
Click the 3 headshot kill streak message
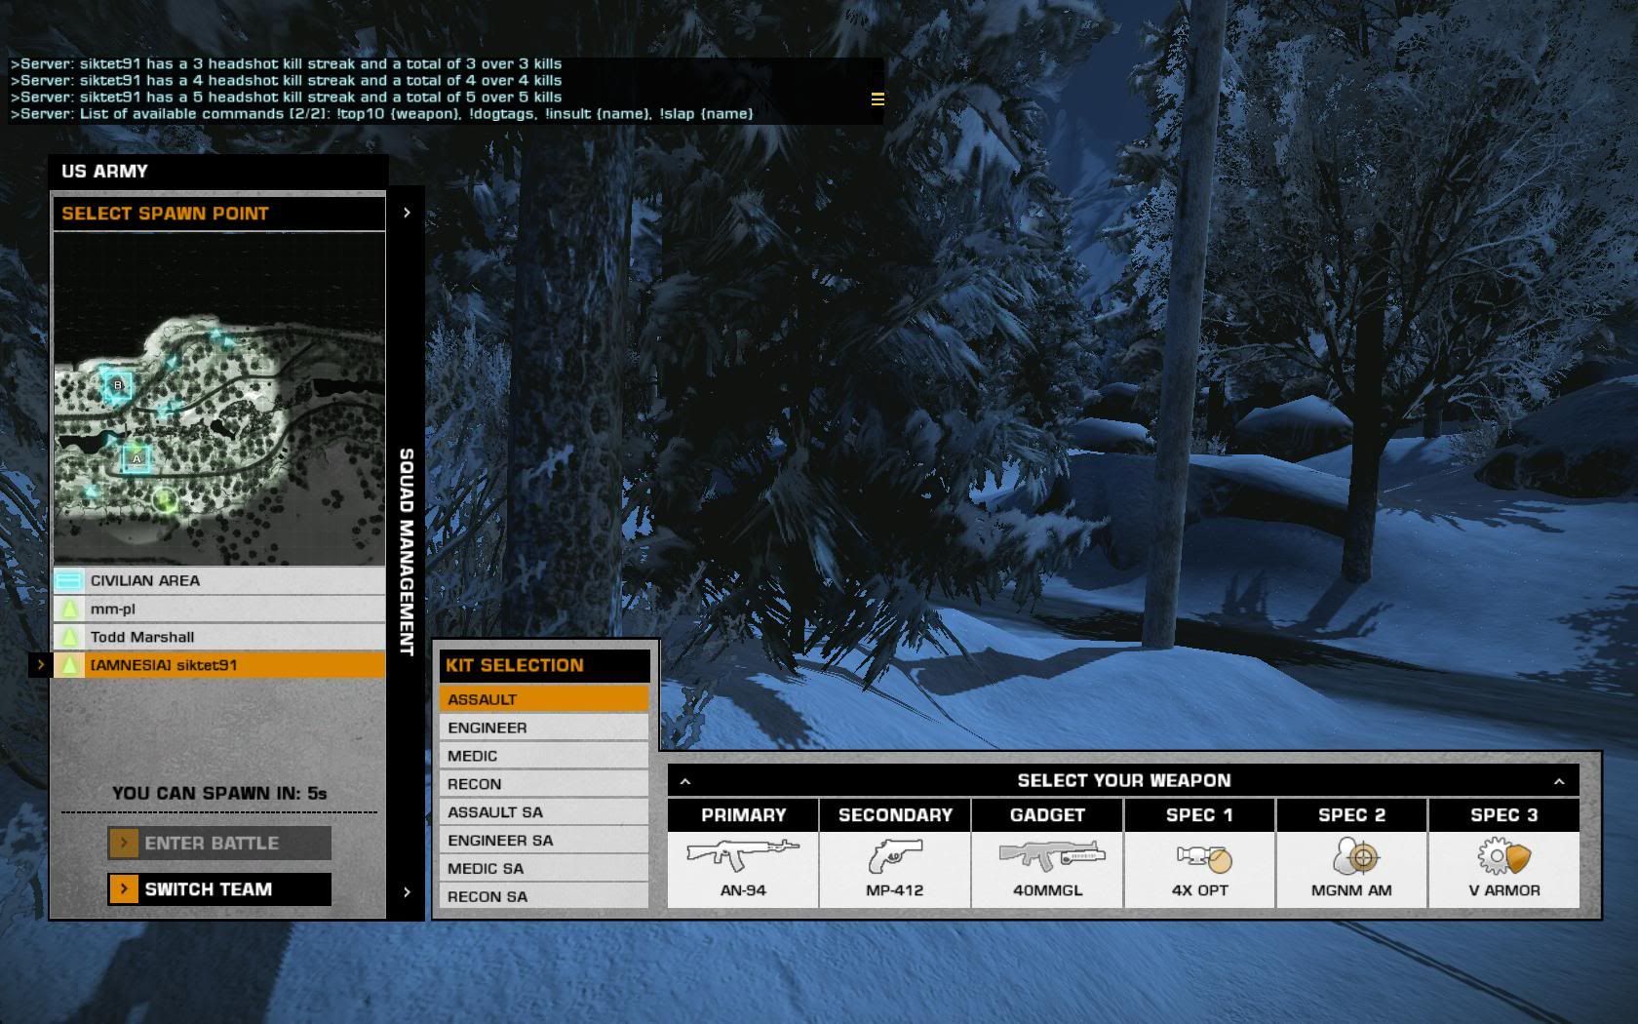coord(286,64)
